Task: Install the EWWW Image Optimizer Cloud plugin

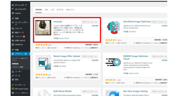Action: 159,56
